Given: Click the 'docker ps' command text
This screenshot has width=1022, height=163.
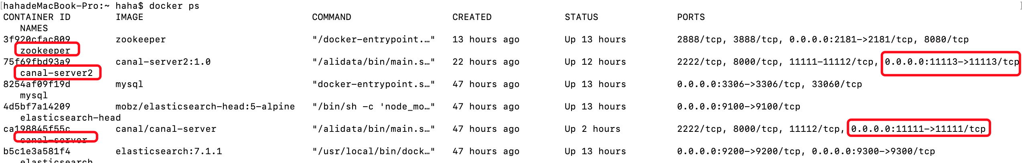Looking at the screenshot, I should click(174, 6).
